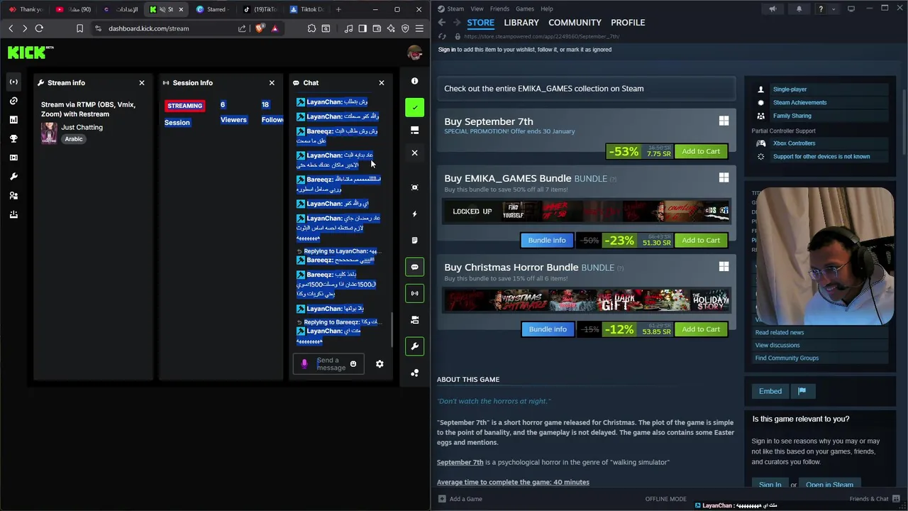
Task: Open the Stream icon in Kick left sidebar
Action: click(13, 82)
